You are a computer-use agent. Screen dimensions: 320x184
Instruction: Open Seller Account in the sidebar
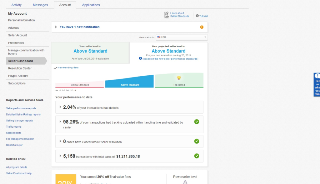pyautogui.click(x=17, y=35)
